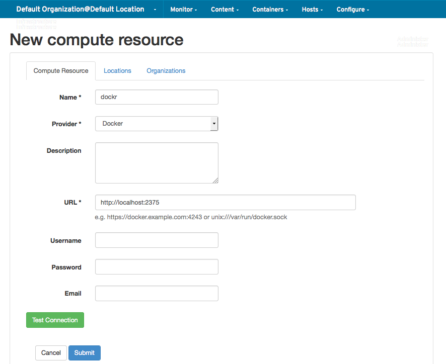Click the Name input containing dockr
Viewport: 446px width, 364px height.
click(156, 97)
